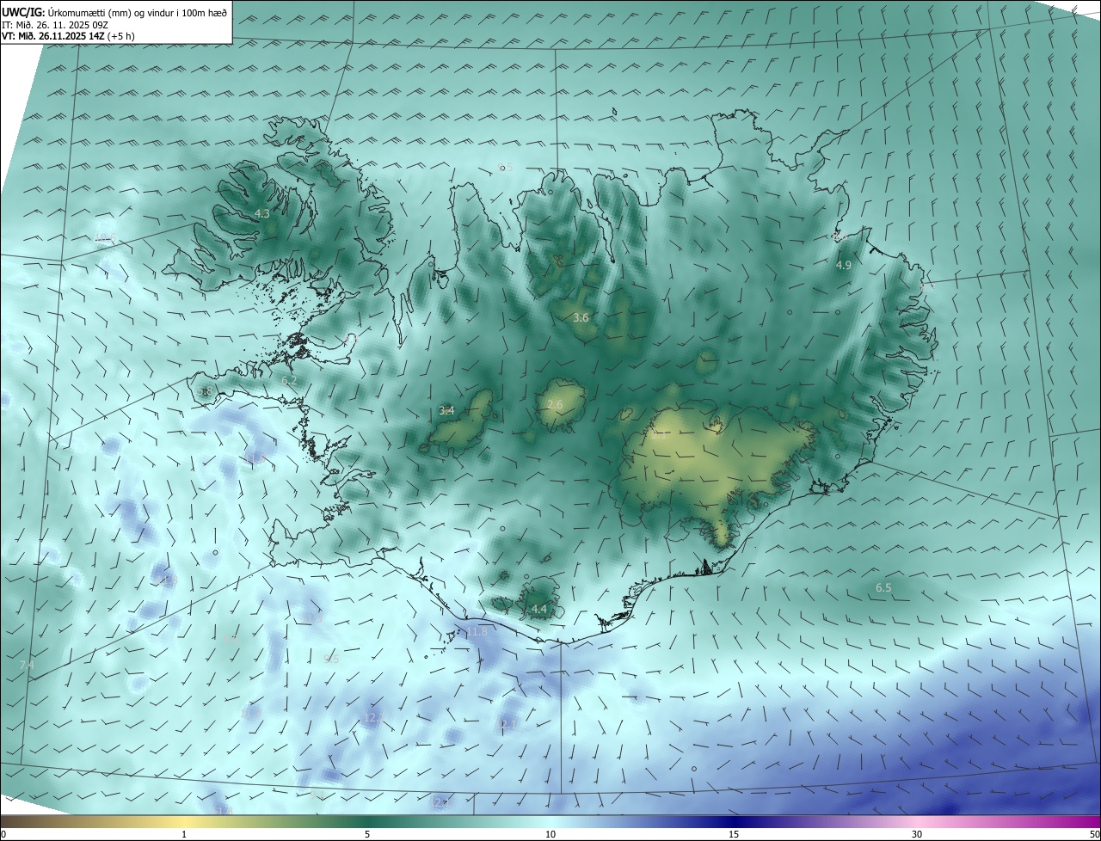This screenshot has width=1101, height=841.
Task: Click the 5 tick on the colour scale
Action: 367,834
